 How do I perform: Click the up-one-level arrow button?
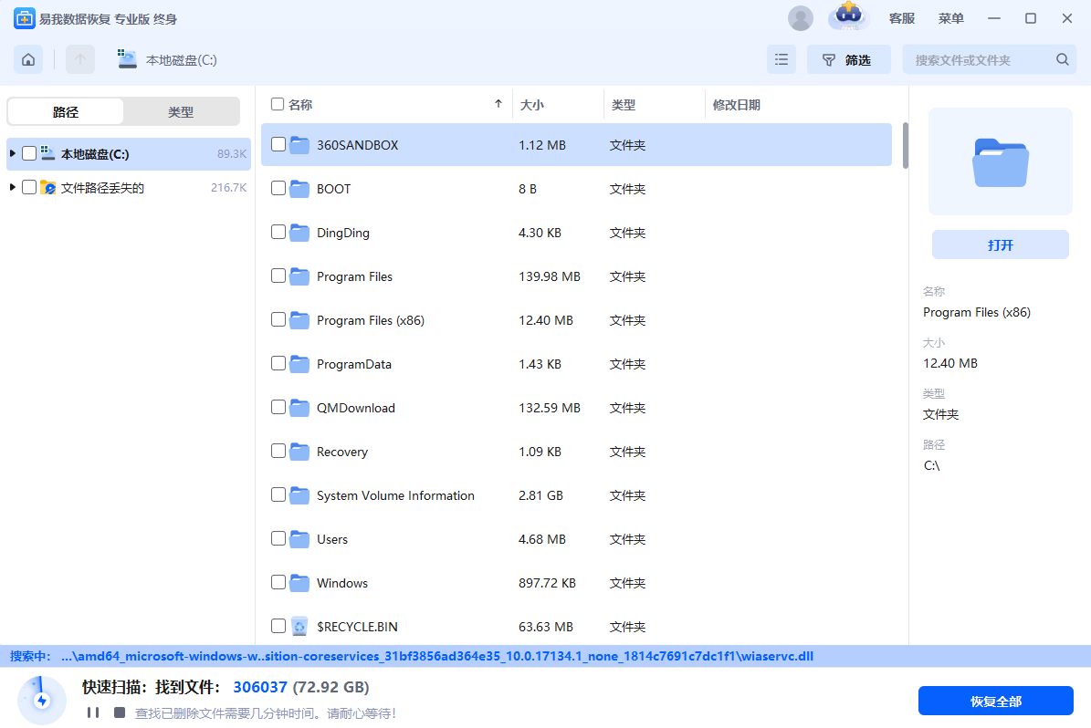80,60
